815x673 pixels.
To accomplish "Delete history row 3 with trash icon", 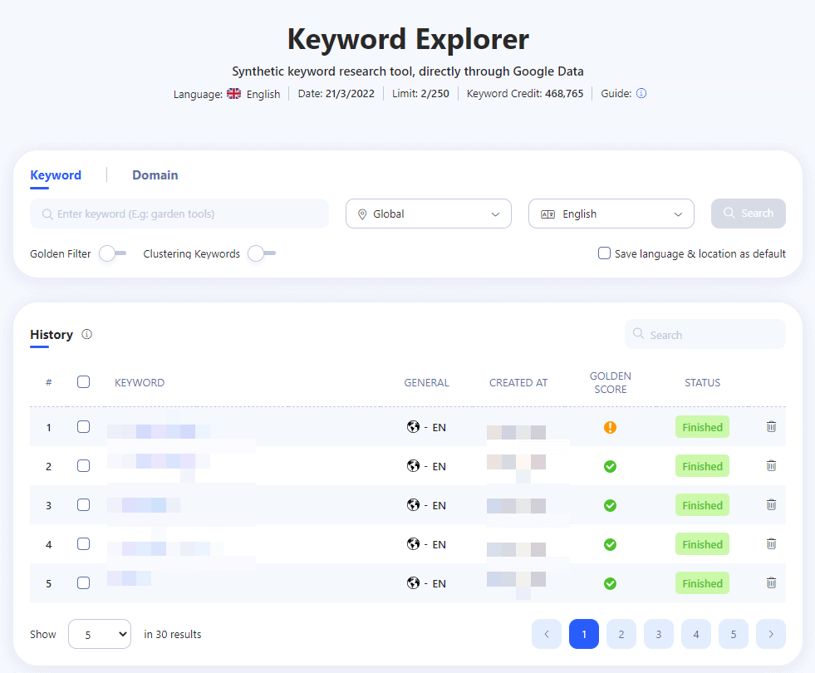I will [771, 504].
